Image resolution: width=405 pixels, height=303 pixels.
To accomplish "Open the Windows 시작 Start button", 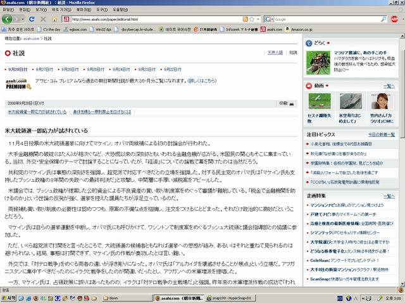I will 8,298.
